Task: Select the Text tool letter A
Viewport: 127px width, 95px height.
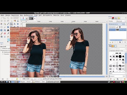Action: [8, 30]
